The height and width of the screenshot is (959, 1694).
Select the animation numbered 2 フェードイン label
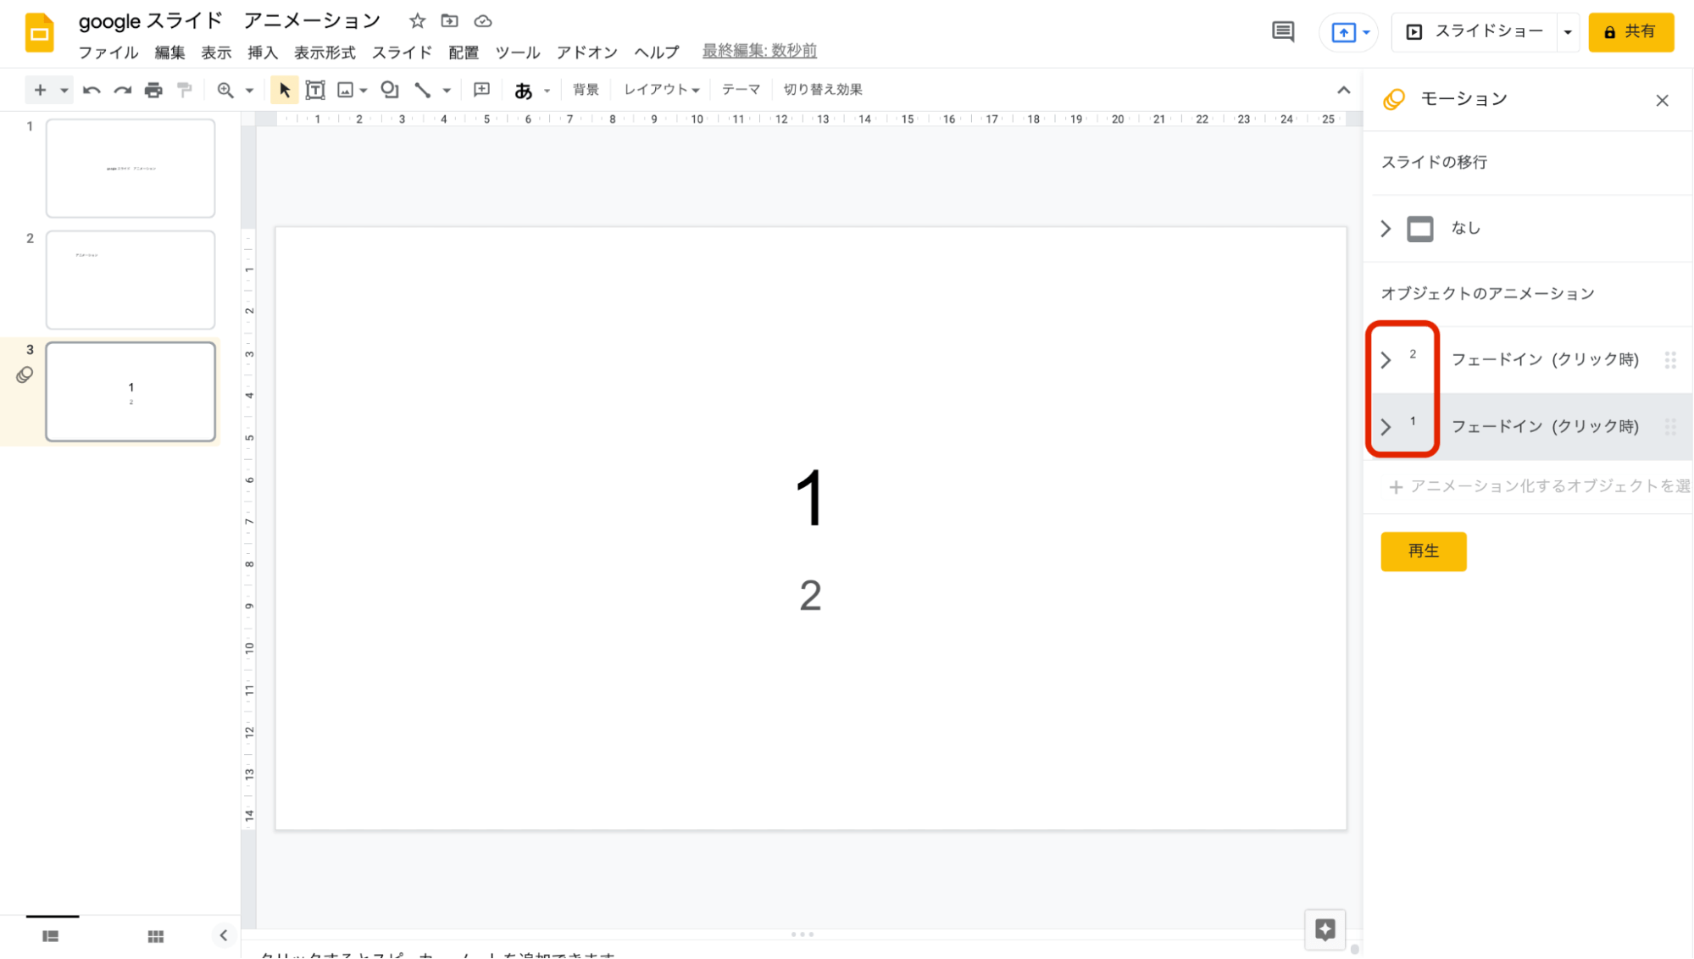pyautogui.click(x=1545, y=360)
